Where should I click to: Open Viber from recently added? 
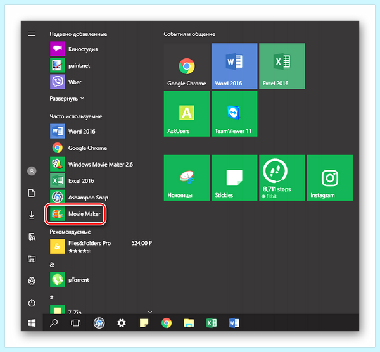[x=66, y=82]
